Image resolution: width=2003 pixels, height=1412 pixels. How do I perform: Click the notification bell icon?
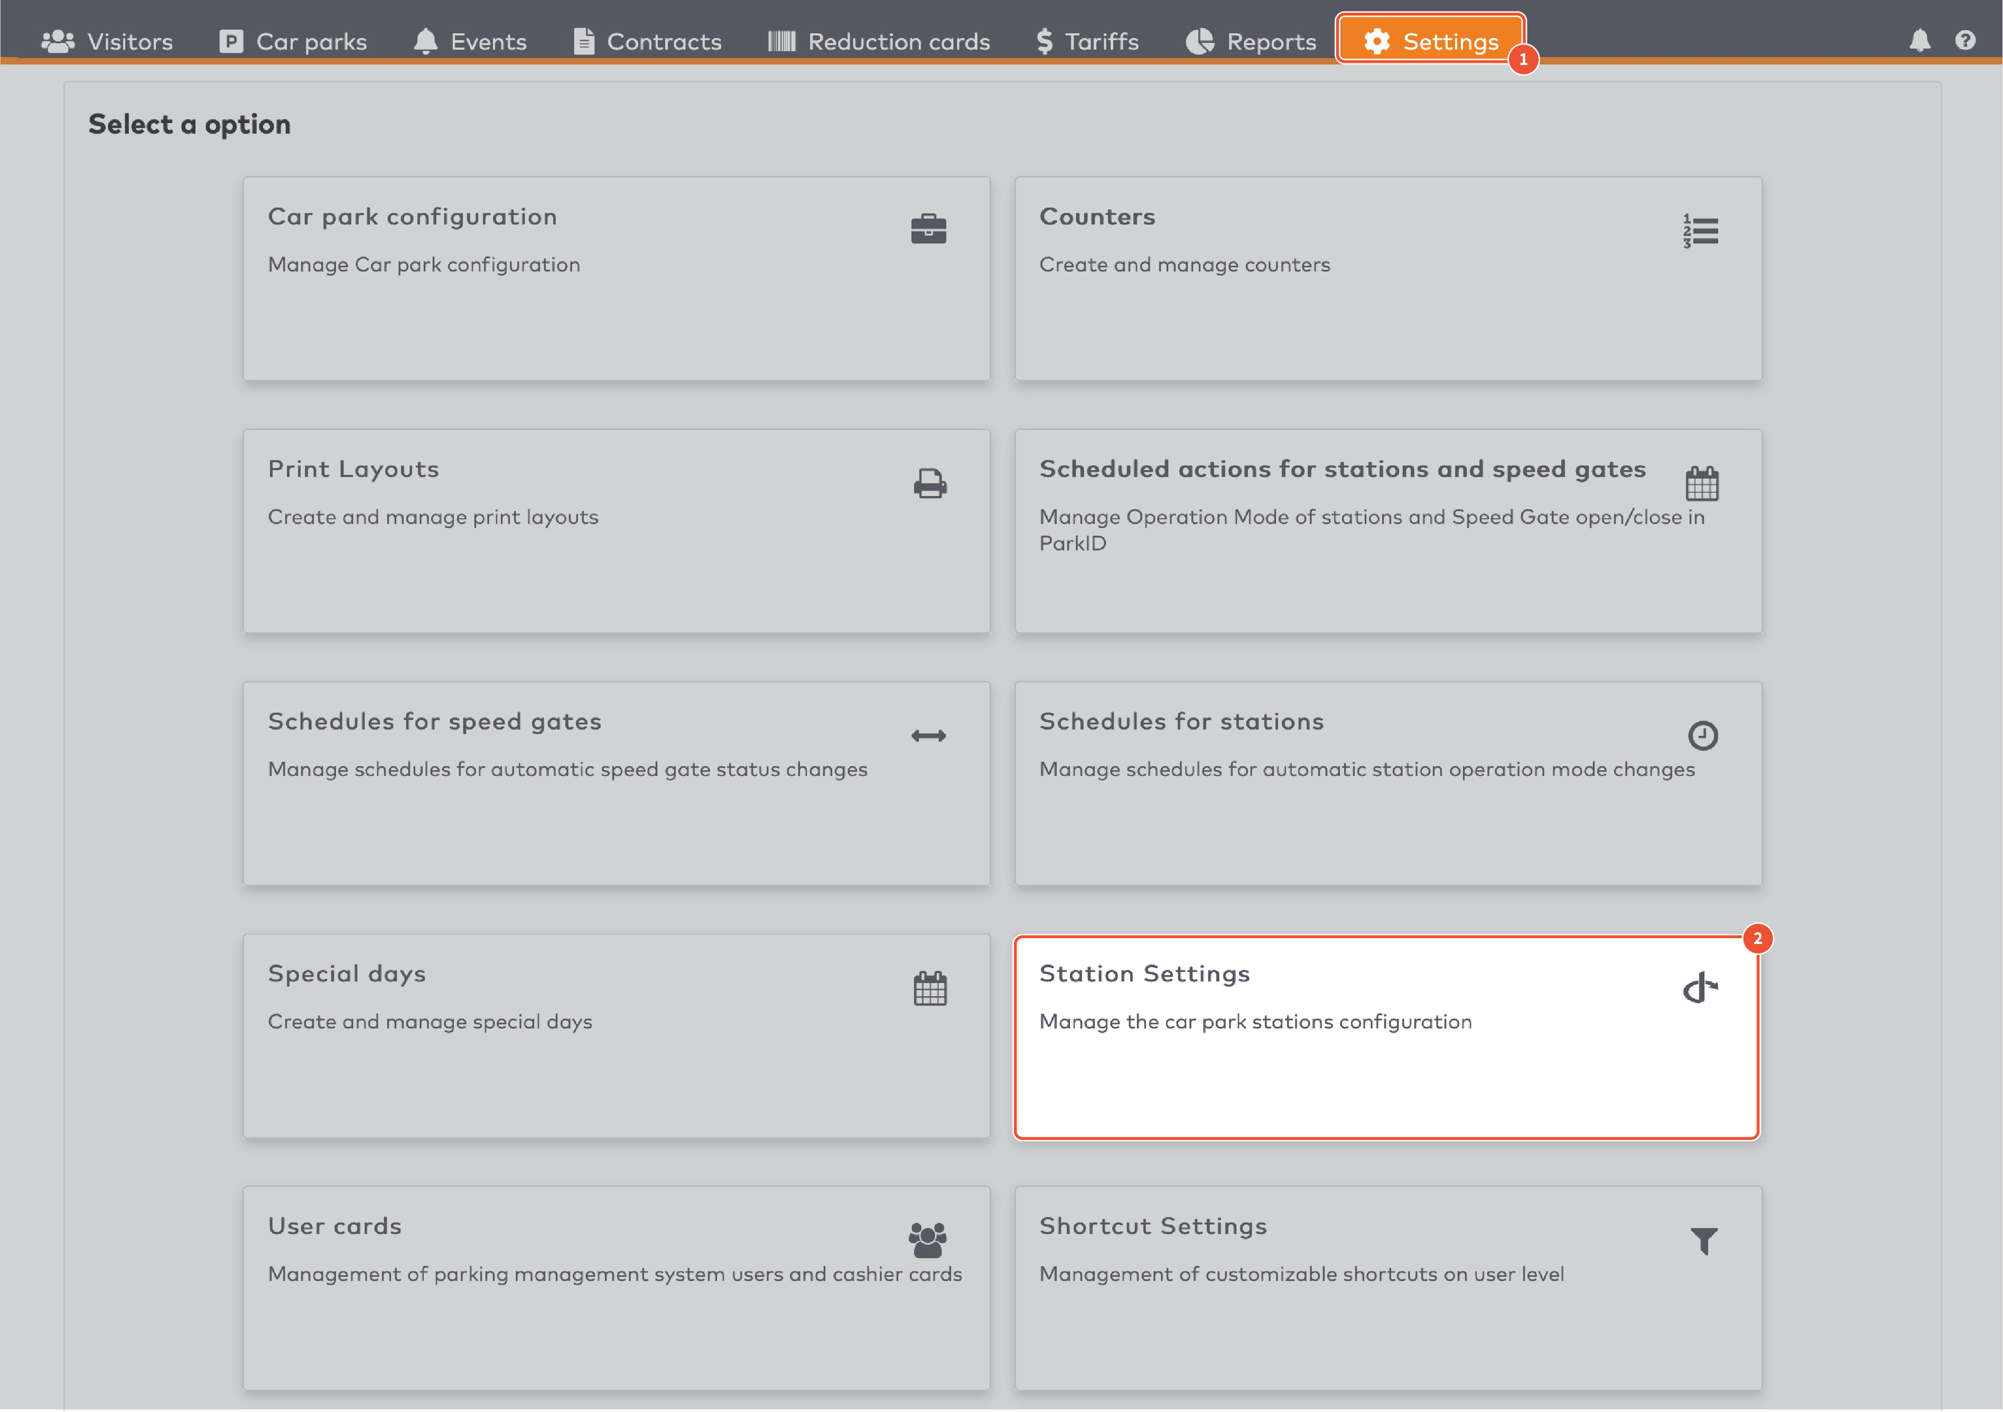1919,40
